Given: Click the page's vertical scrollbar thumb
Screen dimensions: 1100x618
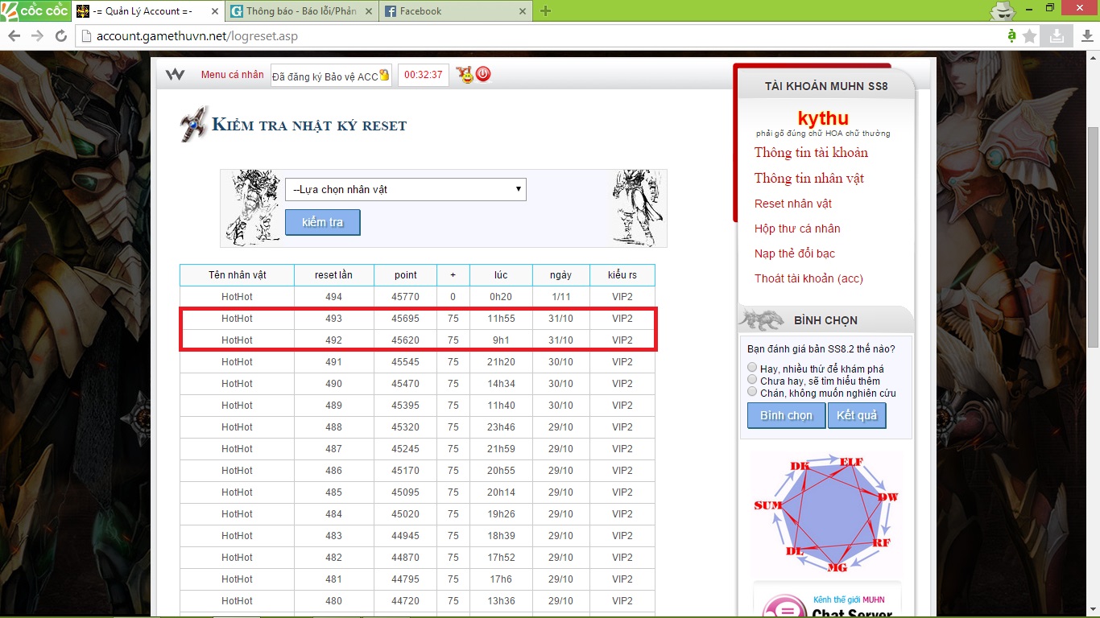Looking at the screenshot, I should [1093, 237].
